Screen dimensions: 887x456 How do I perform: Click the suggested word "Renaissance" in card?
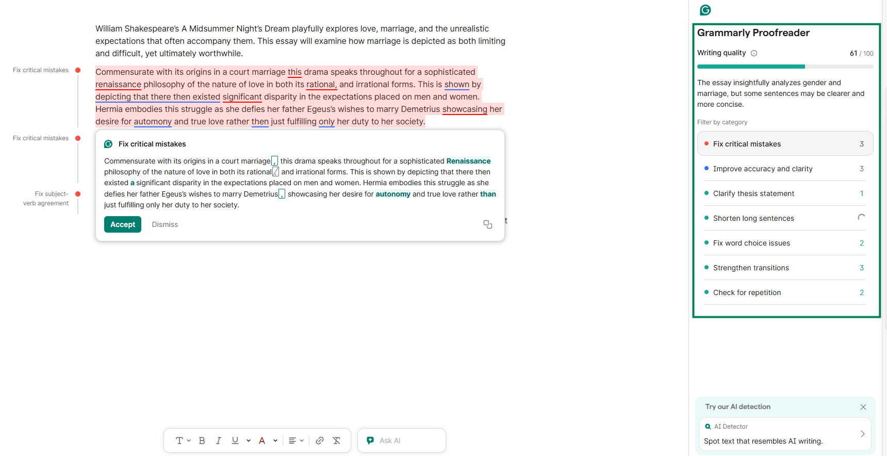tap(468, 161)
